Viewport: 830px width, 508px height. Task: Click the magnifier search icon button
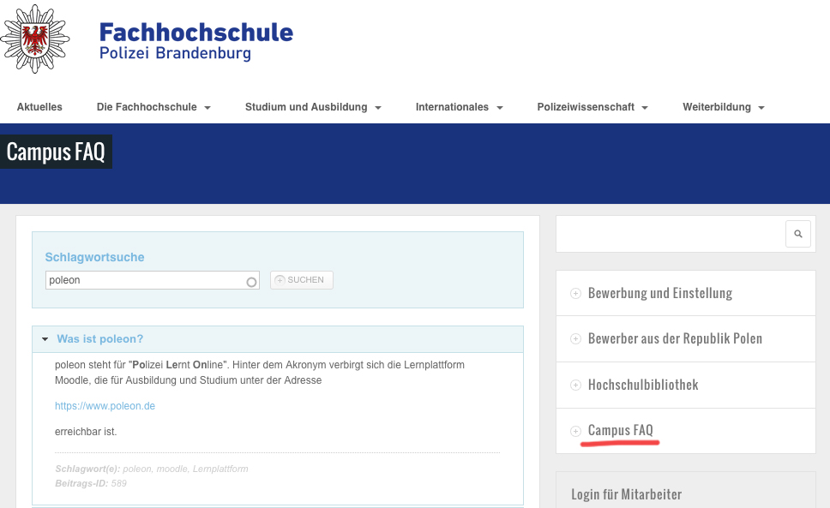tap(797, 234)
